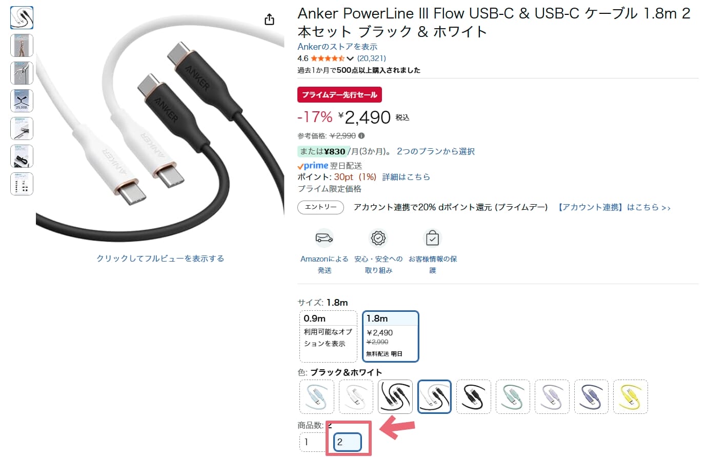The image size is (707, 457).
Task: Select quantity 2 option
Action: (x=348, y=442)
